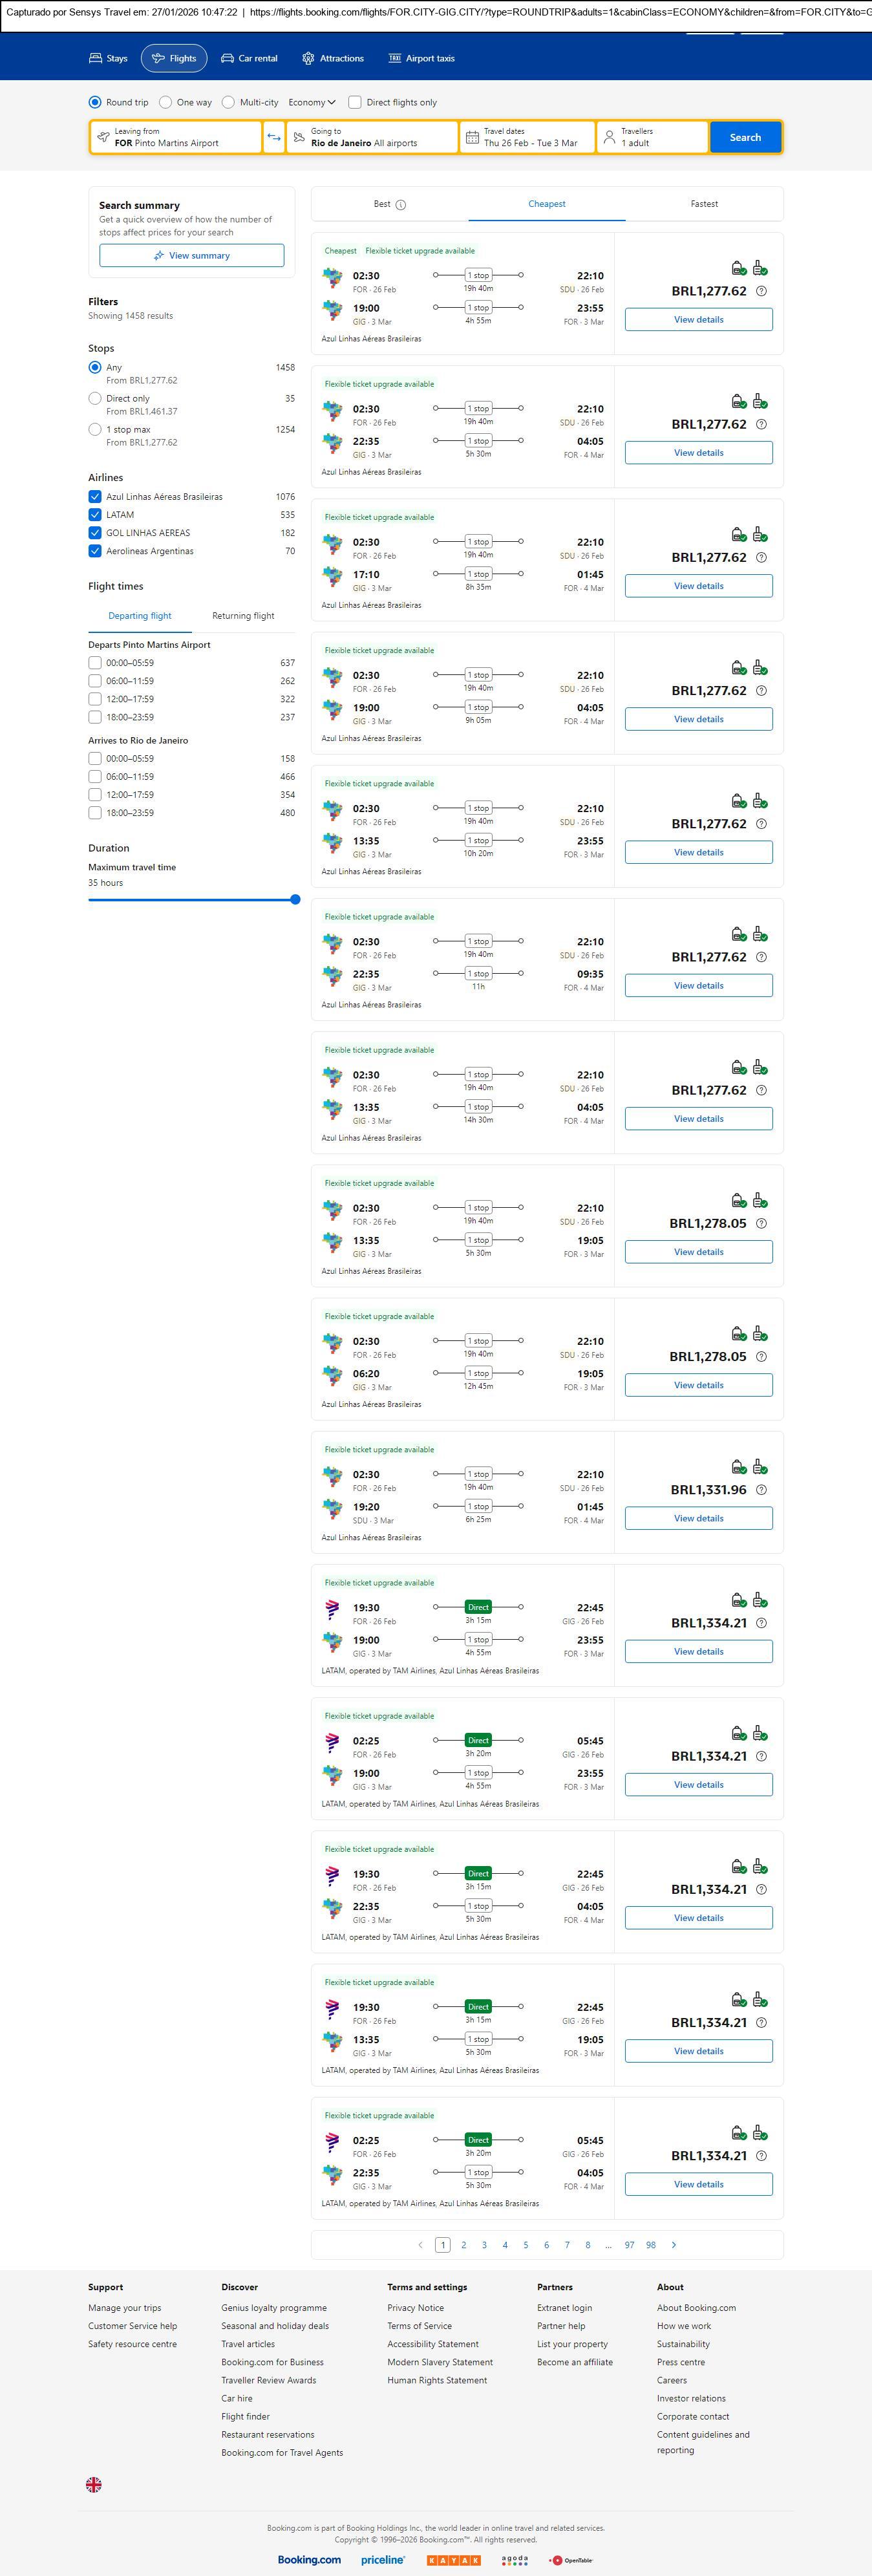Click the next page arrow in pagination
The image size is (872, 2576).
click(674, 2245)
